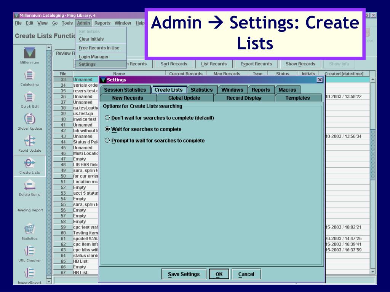390x292 pixels.
Task: Click file list scrollbar down arrow
Action: click(x=373, y=271)
